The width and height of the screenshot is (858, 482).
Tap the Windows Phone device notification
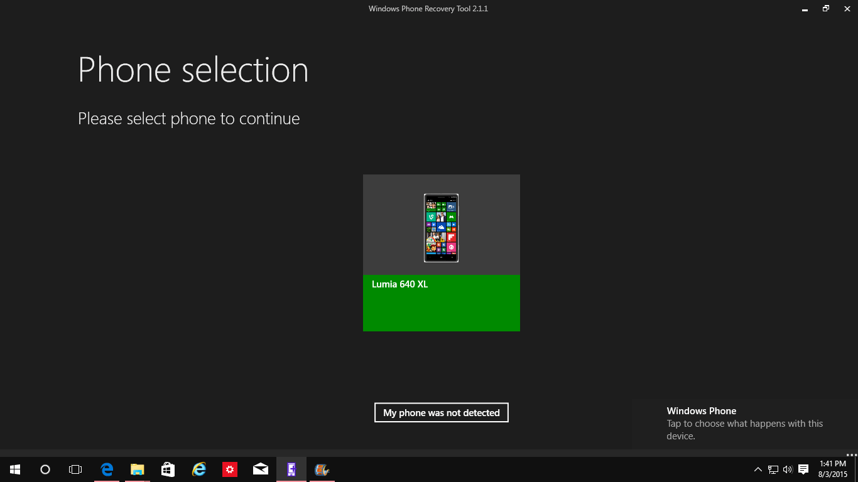point(741,423)
